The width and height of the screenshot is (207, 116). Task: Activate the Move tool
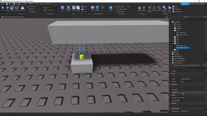[x=7, y=8]
